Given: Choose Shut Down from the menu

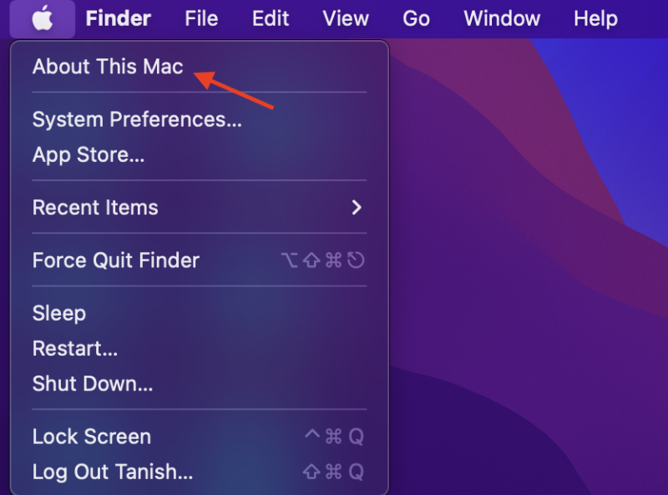Looking at the screenshot, I should coord(93,384).
